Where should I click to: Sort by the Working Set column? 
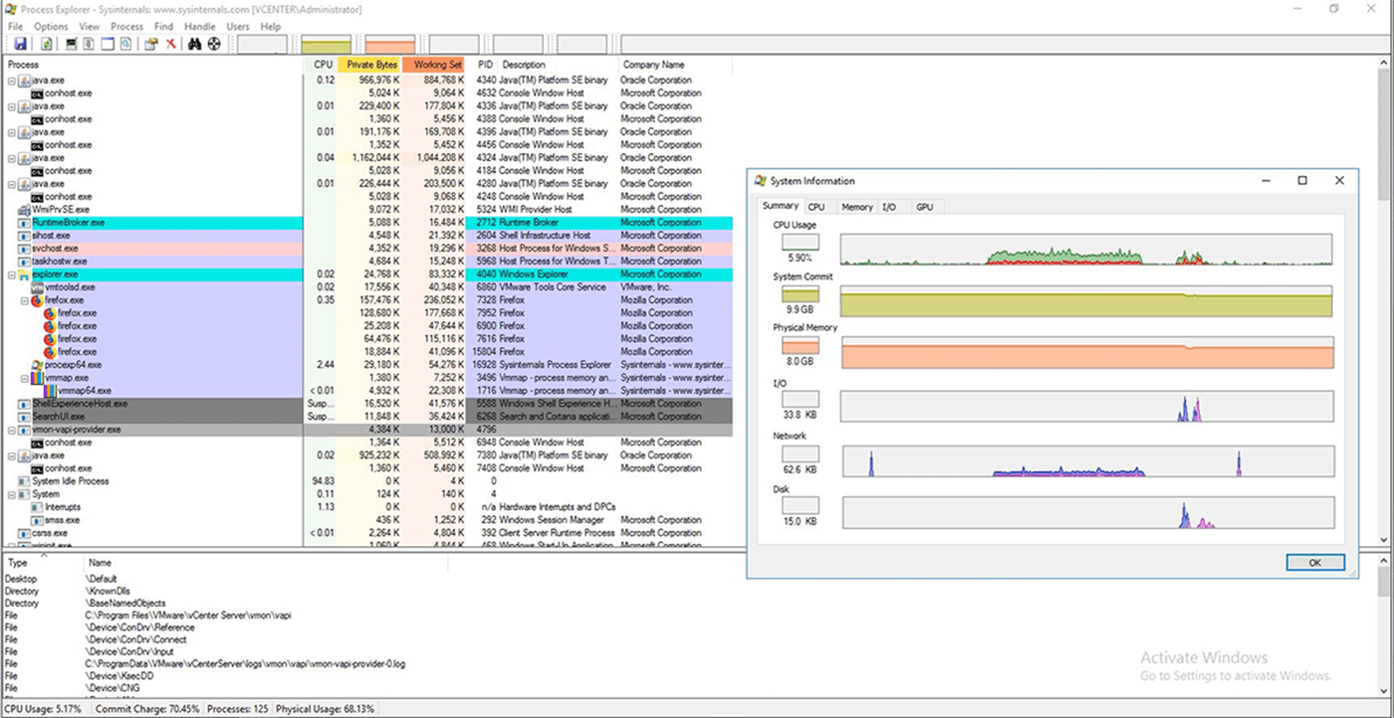[438, 64]
